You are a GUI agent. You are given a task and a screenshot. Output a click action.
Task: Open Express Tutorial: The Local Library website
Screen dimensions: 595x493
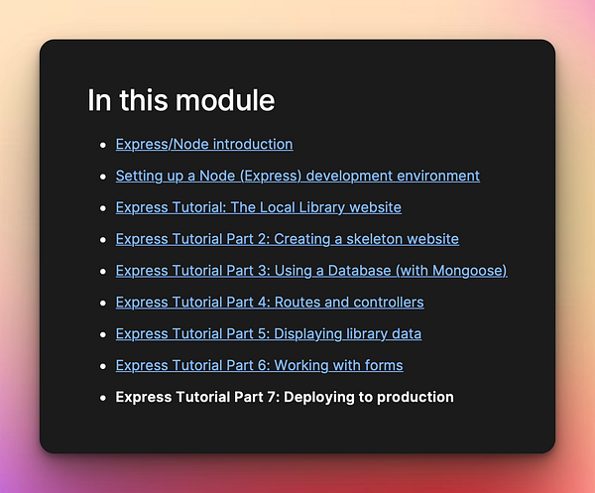pos(259,207)
